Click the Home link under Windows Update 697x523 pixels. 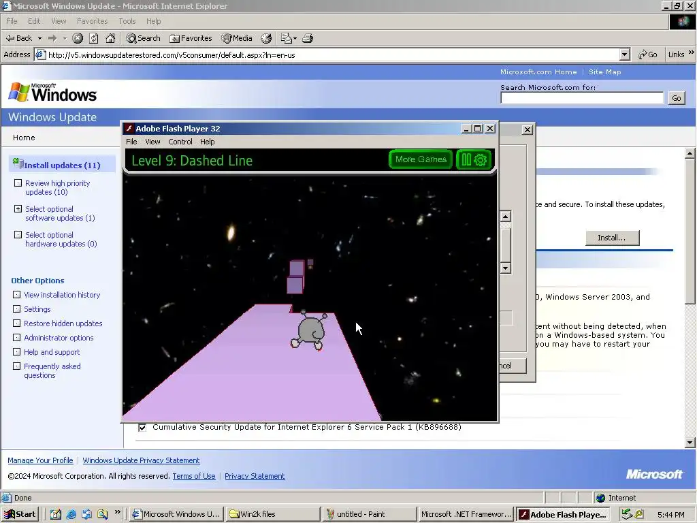[x=24, y=138]
